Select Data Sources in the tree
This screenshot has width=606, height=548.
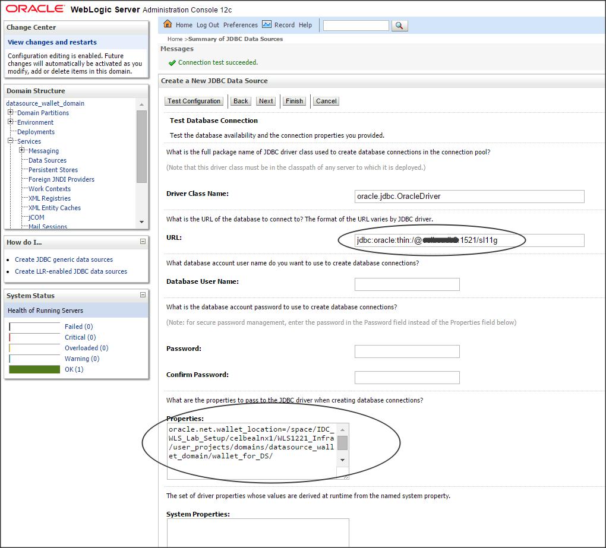[48, 160]
